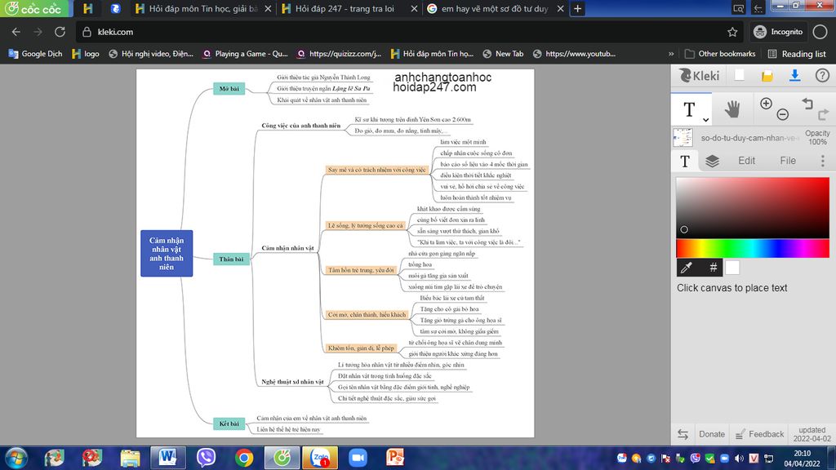Click the zoom out minus icon
The height and width of the screenshot is (470, 836).
click(x=782, y=114)
